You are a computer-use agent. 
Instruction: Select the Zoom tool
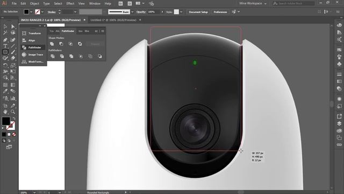click(13, 112)
